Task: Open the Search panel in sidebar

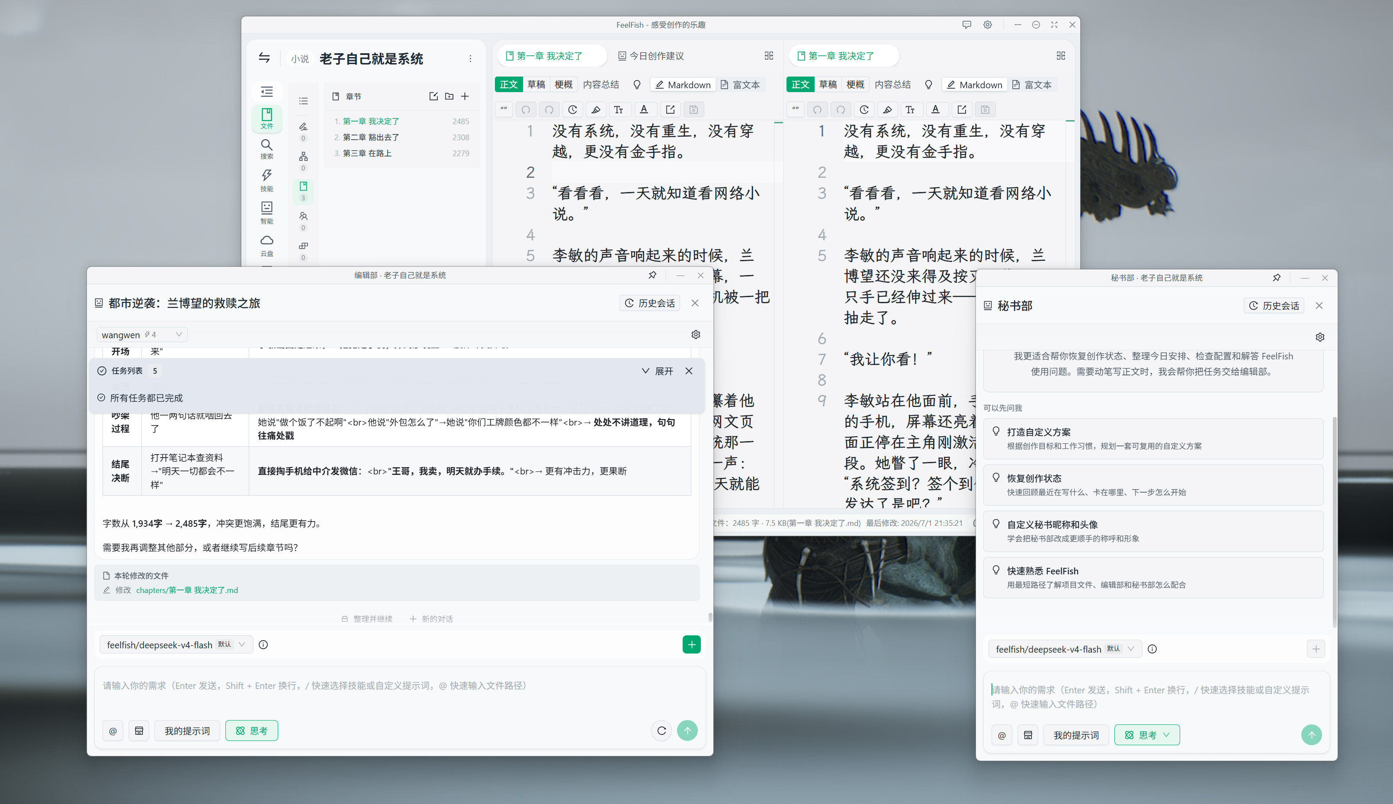Action: coord(267,149)
